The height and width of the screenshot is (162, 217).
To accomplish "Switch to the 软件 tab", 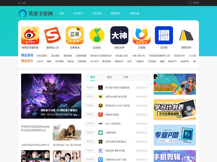I will (x=93, y=77).
